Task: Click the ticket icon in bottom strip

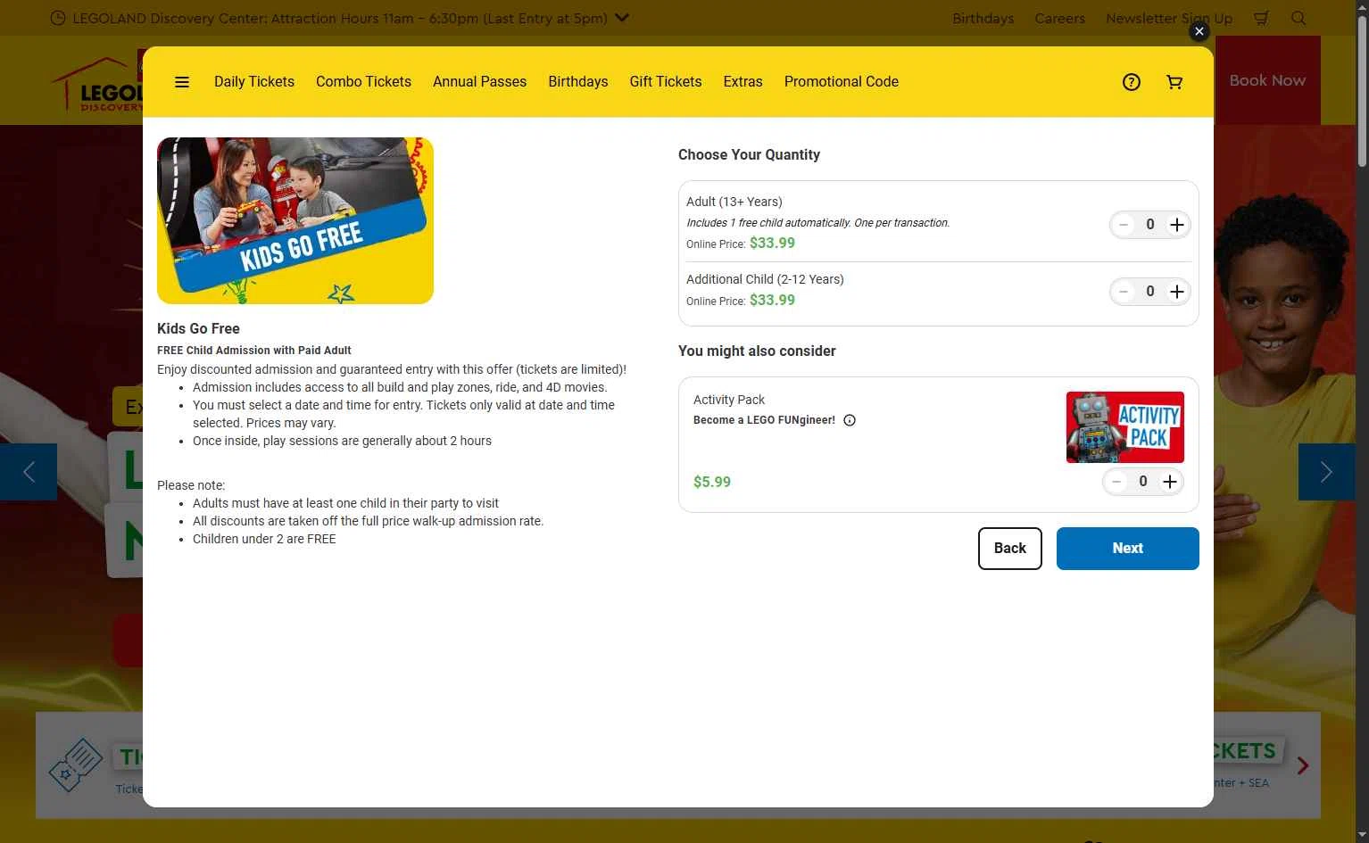Action: coord(76,765)
